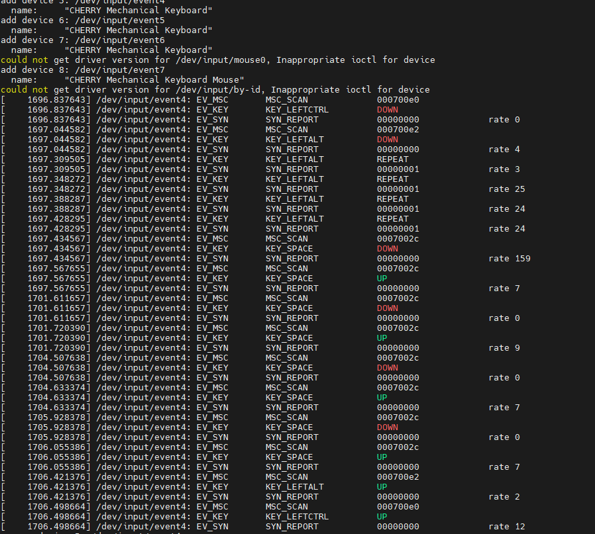Click the green UP value for KEY_LEFTALT
Screen dimensions: 595x534
382,487
